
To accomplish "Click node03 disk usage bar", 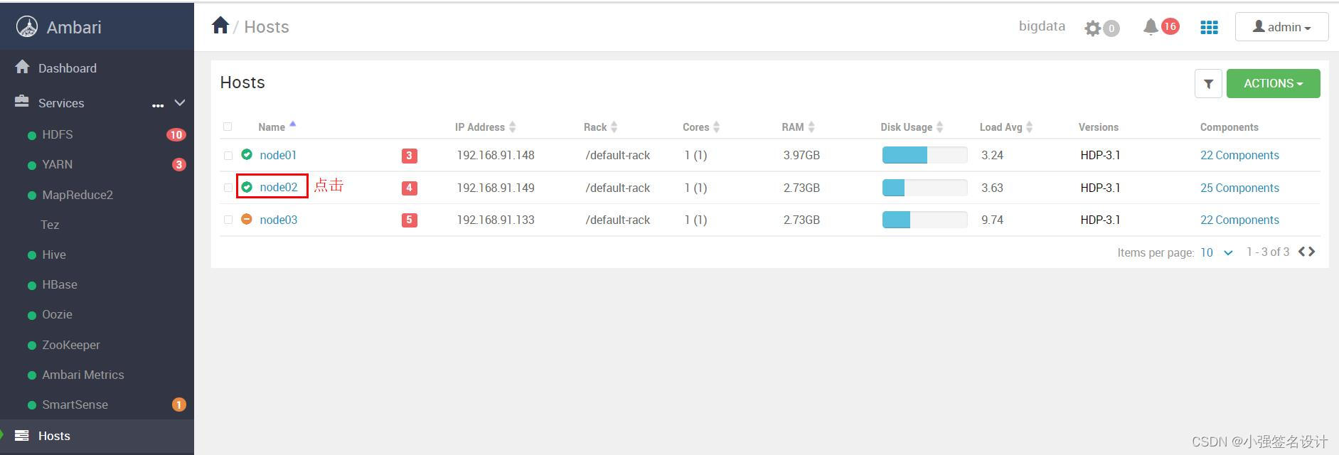I will click(924, 220).
